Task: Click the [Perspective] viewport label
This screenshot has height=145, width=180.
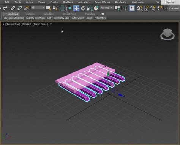Action: point(13,24)
